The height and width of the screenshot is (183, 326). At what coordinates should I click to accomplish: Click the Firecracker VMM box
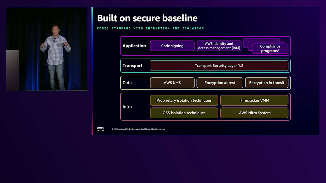click(254, 100)
